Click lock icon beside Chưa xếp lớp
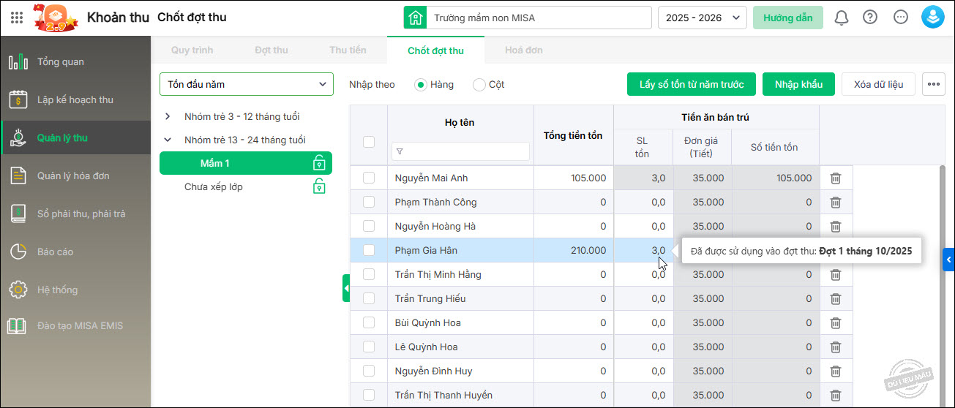This screenshot has height=408, width=955. pos(318,187)
